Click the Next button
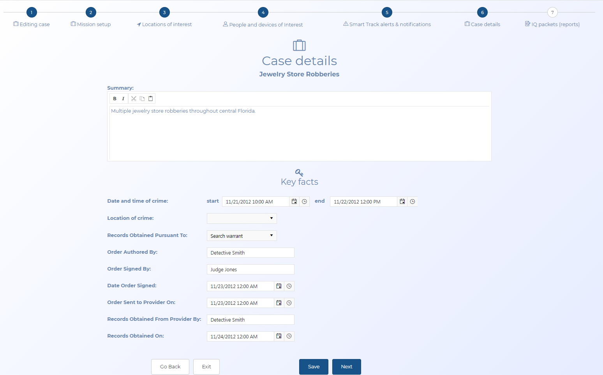603x375 pixels. pos(346,366)
